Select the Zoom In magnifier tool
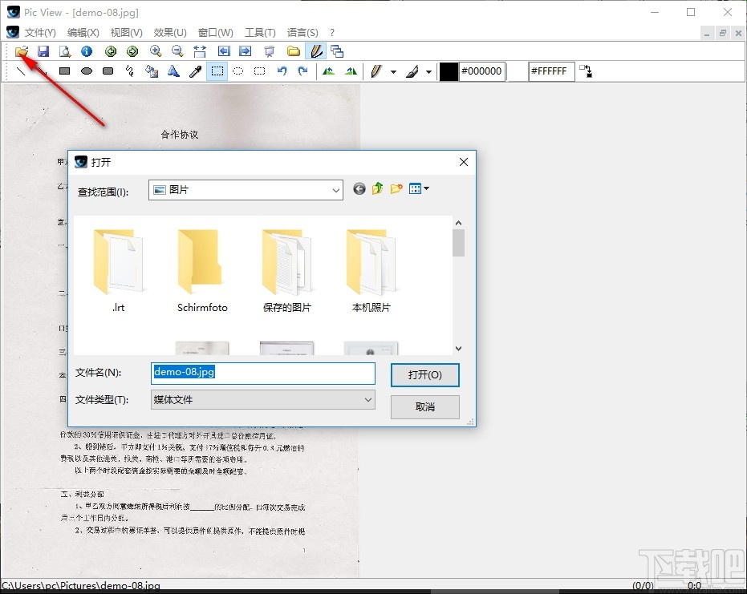The height and width of the screenshot is (594, 747). [x=156, y=51]
